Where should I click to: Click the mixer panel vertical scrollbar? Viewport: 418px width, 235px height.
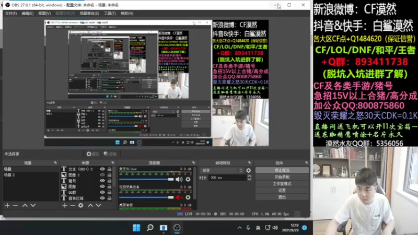coord(195,184)
